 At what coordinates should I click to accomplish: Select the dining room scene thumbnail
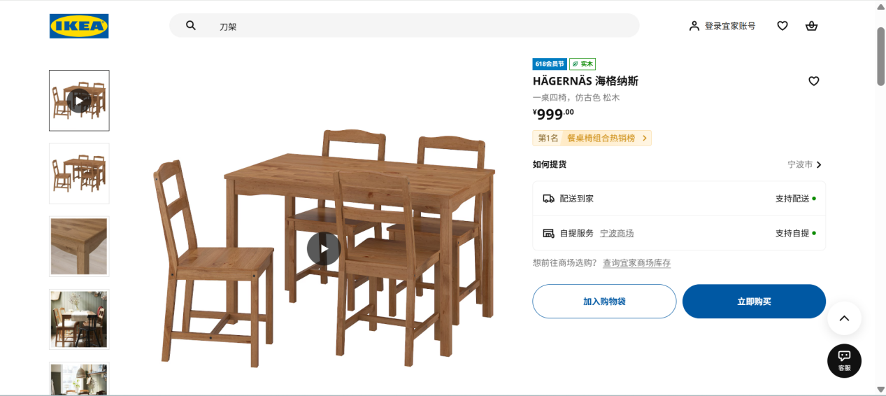[79, 319]
